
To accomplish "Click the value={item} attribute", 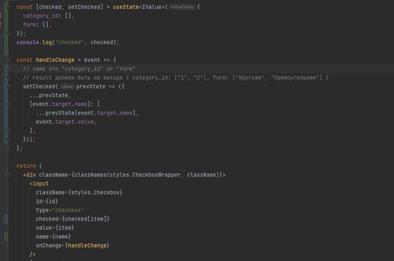I will pos(55,228).
